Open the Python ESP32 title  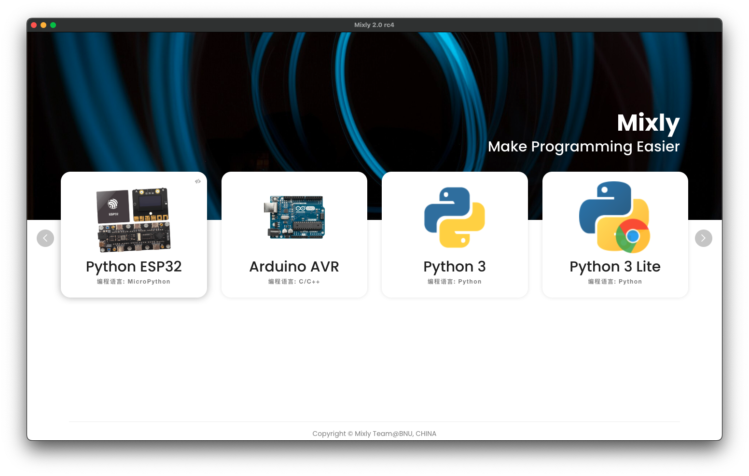point(134,267)
